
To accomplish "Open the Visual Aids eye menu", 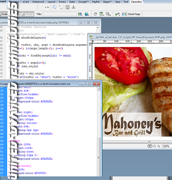I will (108, 14).
